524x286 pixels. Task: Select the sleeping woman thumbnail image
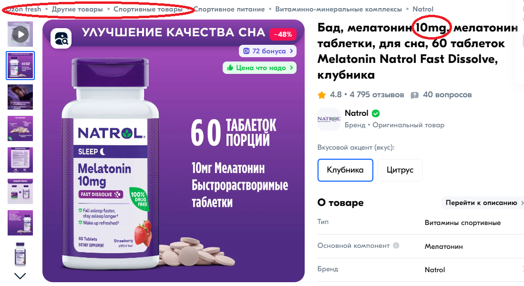click(21, 97)
